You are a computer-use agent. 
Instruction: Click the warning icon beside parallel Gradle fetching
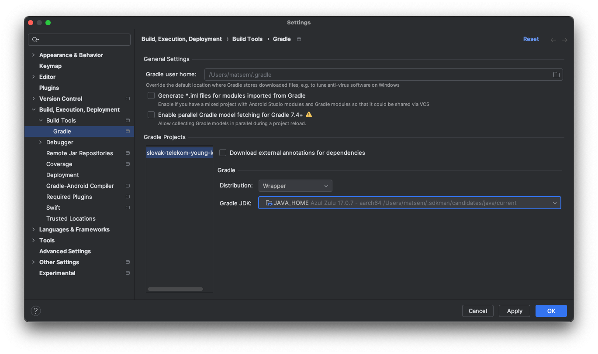[309, 115]
